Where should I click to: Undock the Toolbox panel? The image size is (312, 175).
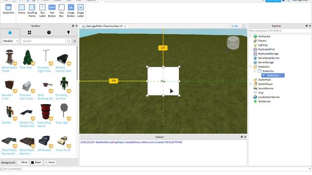(73, 26)
